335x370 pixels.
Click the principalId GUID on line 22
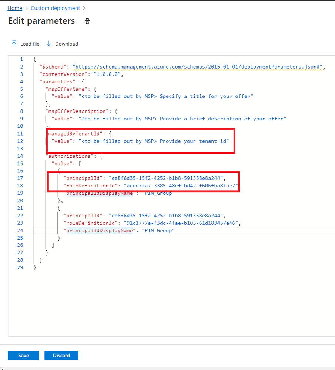(x=166, y=216)
